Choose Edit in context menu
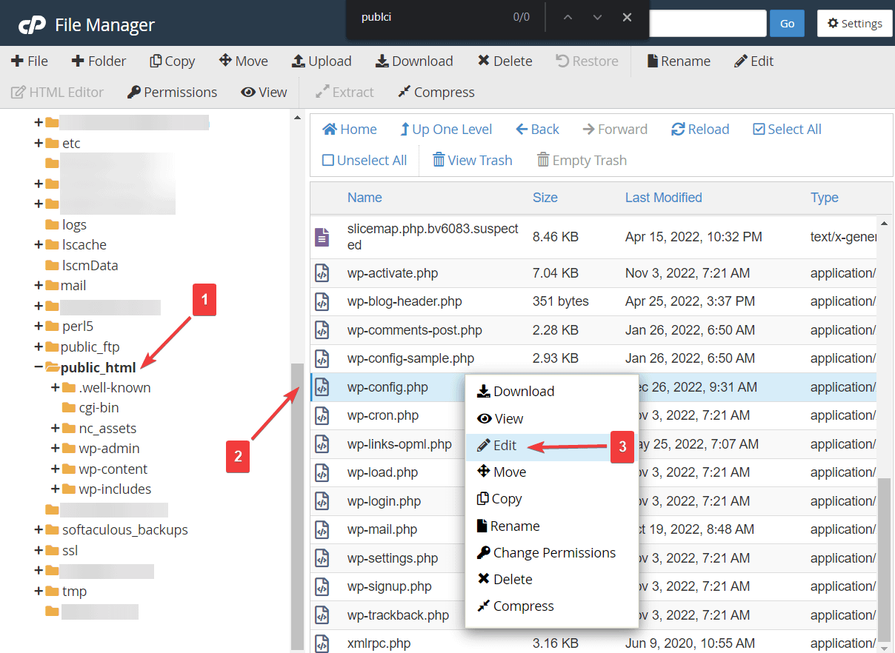 [551, 446]
